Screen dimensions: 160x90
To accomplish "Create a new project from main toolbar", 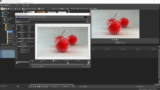I will 1,5.
